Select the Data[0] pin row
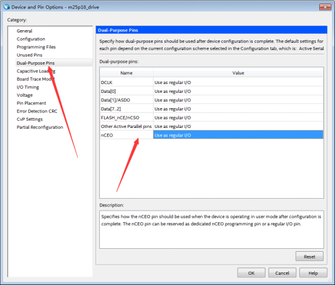 [212, 91]
